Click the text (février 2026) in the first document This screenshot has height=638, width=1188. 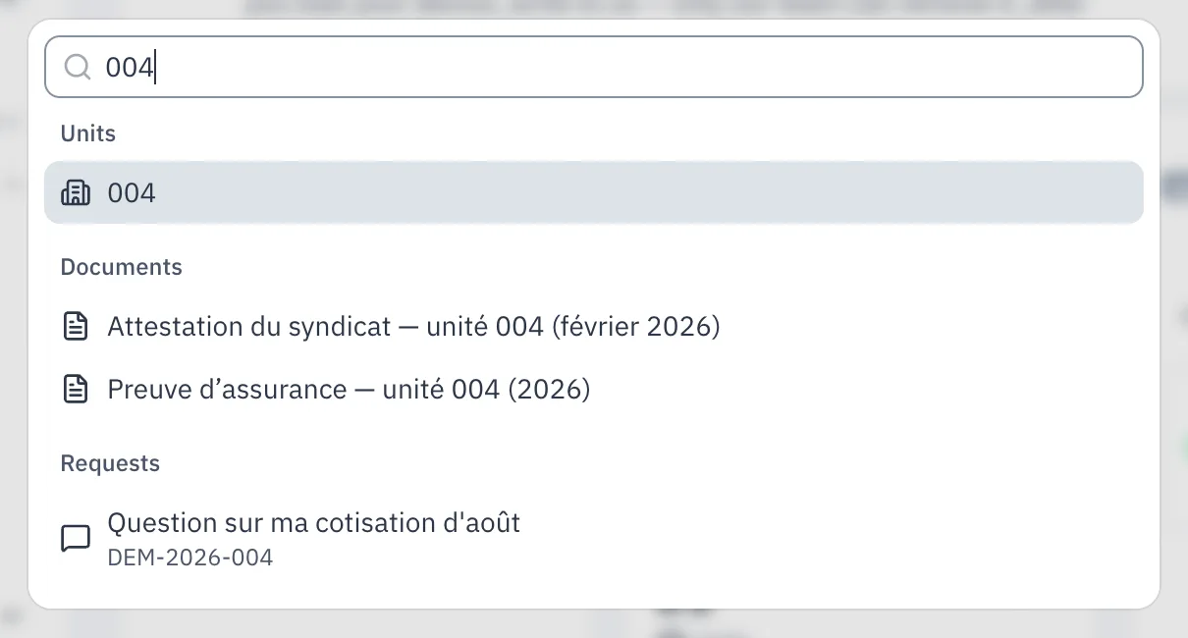pos(636,327)
